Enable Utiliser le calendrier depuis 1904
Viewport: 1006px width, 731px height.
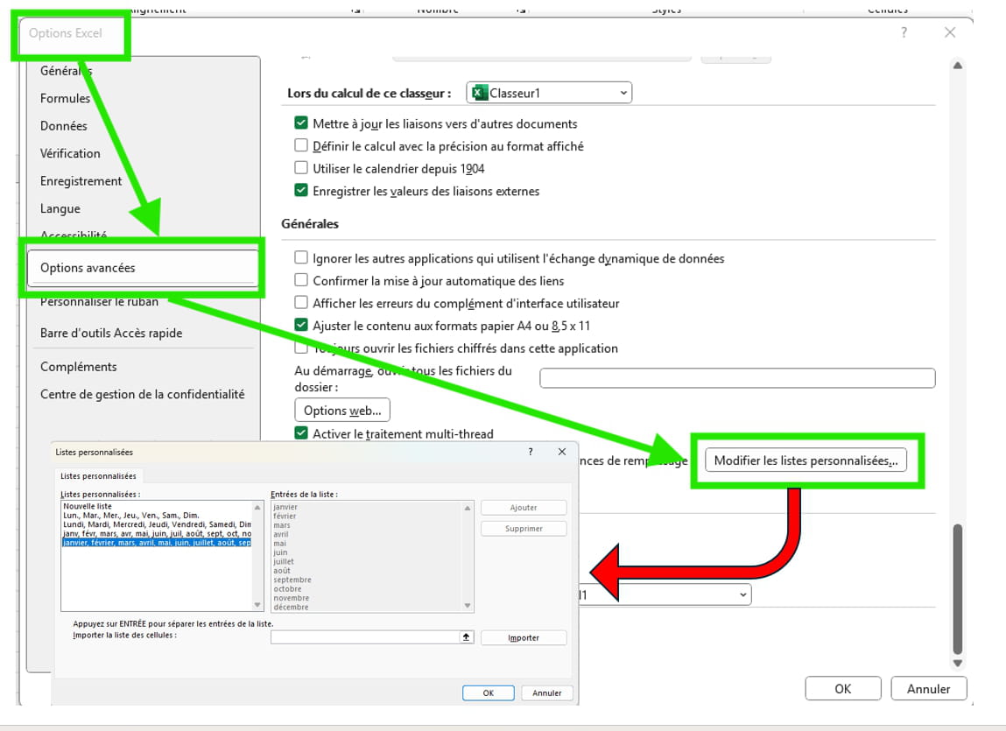301,168
